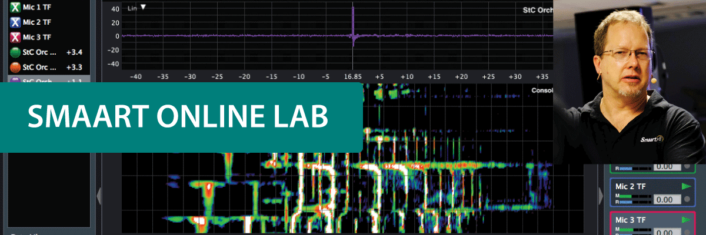This screenshot has height=235, width=706.
Task: Click the 0.00 delay field in the Mic 2 TF panel
Action: coord(668,200)
